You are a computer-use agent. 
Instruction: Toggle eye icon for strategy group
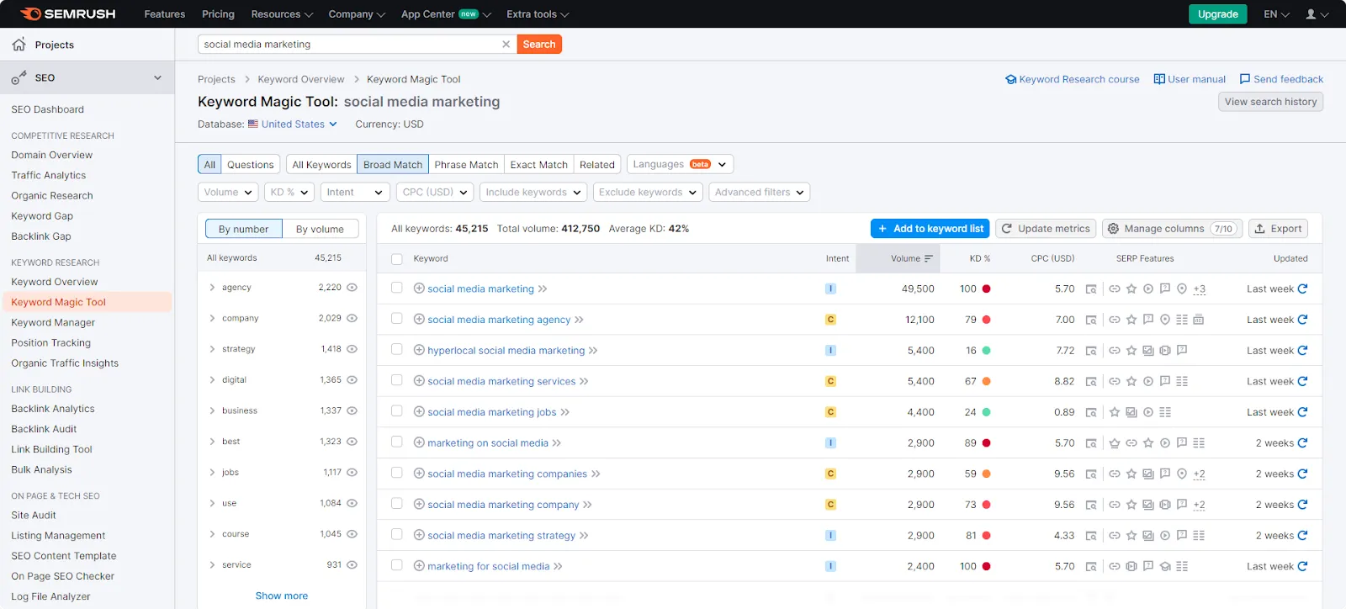click(352, 348)
